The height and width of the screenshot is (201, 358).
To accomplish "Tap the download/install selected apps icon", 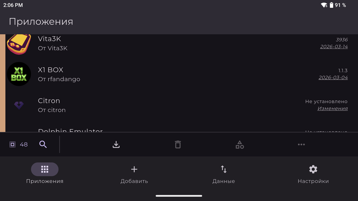I will click(116, 144).
